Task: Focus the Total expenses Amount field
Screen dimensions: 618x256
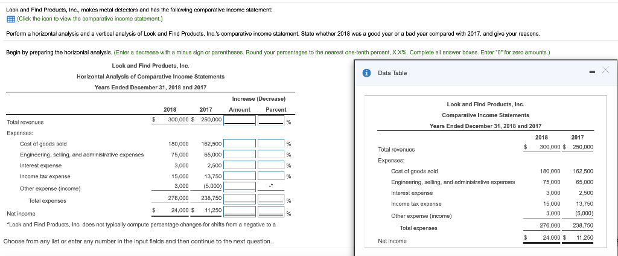Action: (240, 198)
